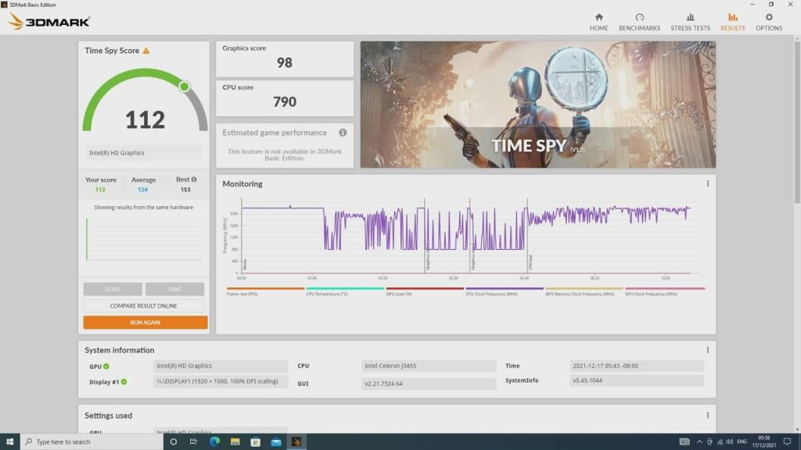Open the Options section
This screenshot has height=450, width=801.
point(769,22)
